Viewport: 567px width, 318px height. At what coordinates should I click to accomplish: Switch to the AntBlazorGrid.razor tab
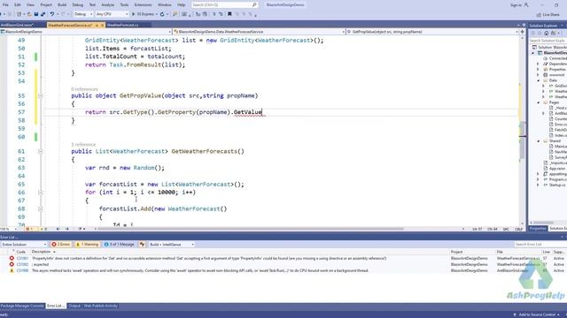(x=17, y=26)
